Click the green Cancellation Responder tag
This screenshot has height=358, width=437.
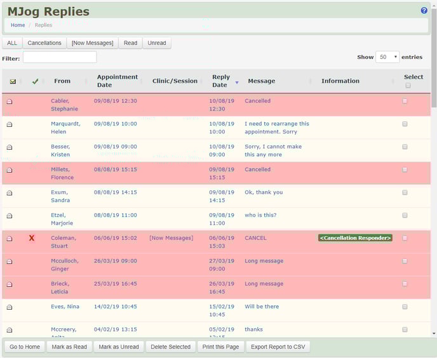(355, 238)
